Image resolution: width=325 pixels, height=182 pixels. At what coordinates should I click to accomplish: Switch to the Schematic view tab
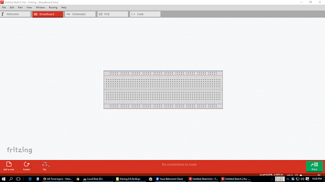80,14
